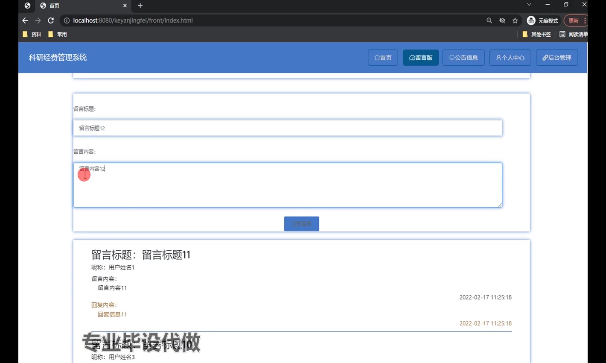Click the browser forward arrow
Image resolution: width=606 pixels, height=363 pixels.
38,20
